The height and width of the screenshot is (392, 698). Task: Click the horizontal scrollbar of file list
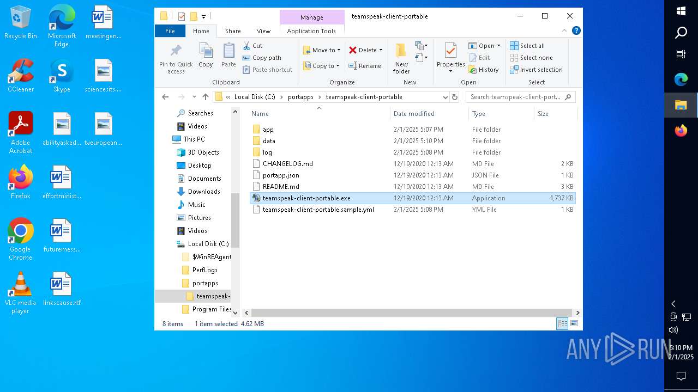pos(411,313)
